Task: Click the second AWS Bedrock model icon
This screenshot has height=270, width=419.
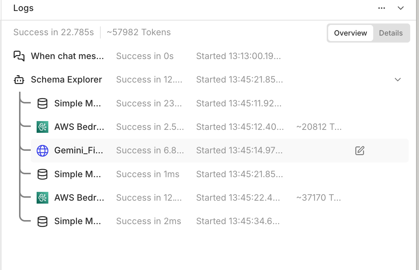Action: (42, 198)
